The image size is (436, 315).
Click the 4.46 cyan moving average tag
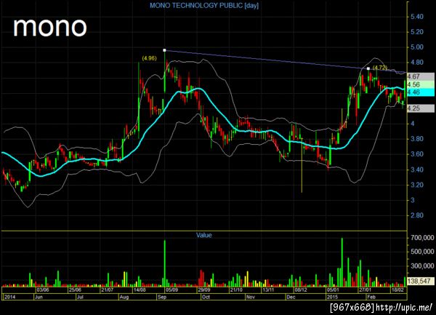(x=421, y=92)
